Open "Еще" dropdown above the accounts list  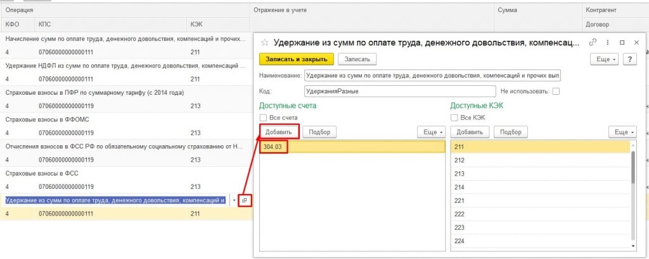click(x=431, y=132)
